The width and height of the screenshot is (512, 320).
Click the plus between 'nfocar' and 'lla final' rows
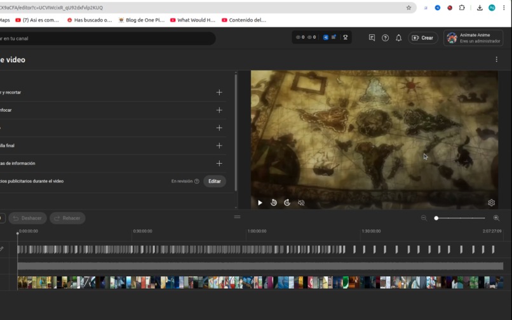(x=219, y=128)
